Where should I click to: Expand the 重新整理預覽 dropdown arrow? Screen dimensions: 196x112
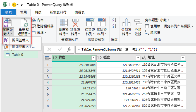point(29,34)
